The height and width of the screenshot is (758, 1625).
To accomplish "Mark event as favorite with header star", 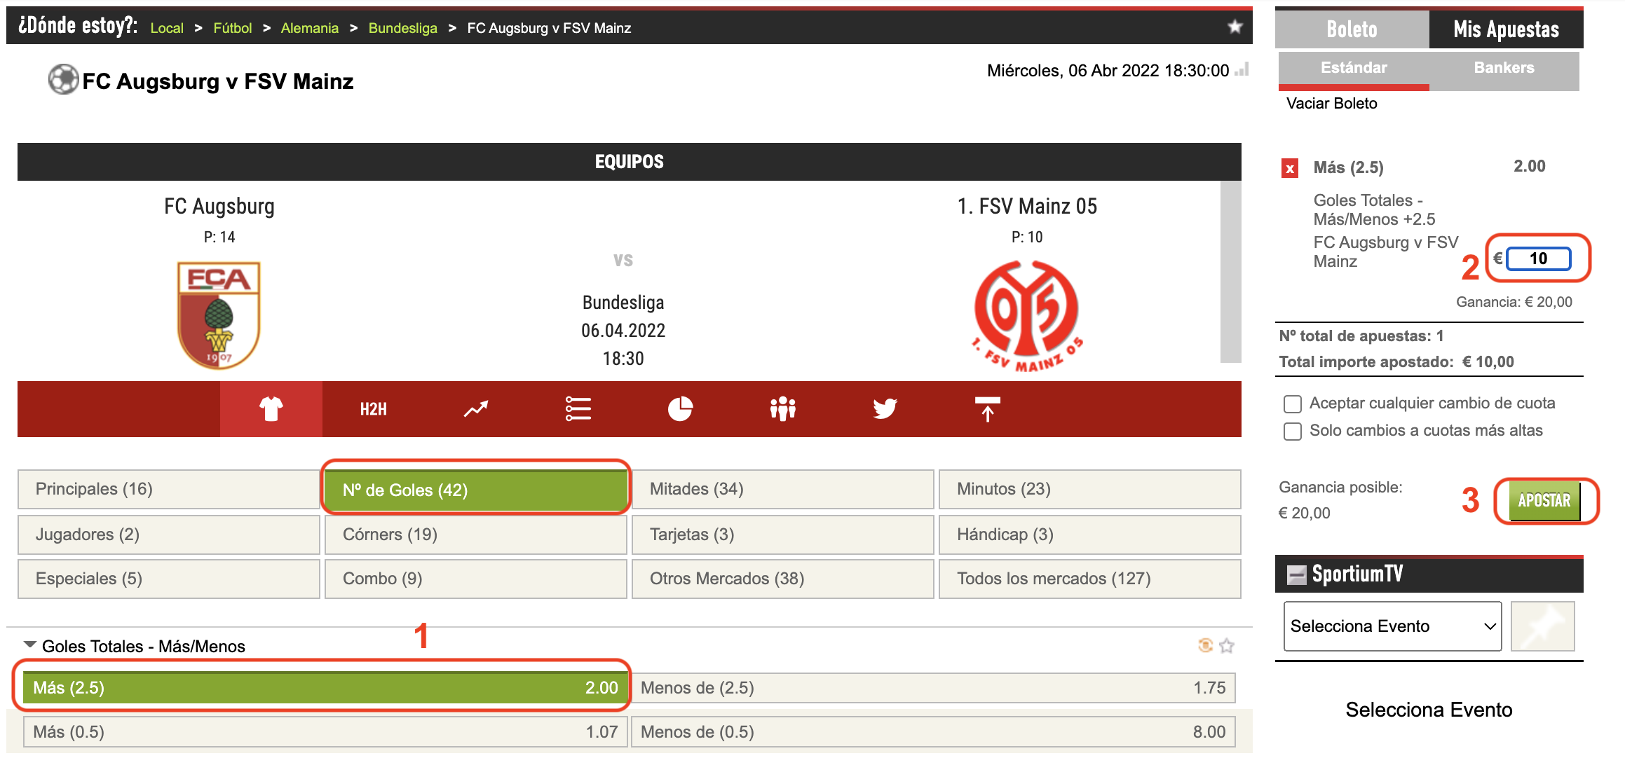I will 1235,27.
